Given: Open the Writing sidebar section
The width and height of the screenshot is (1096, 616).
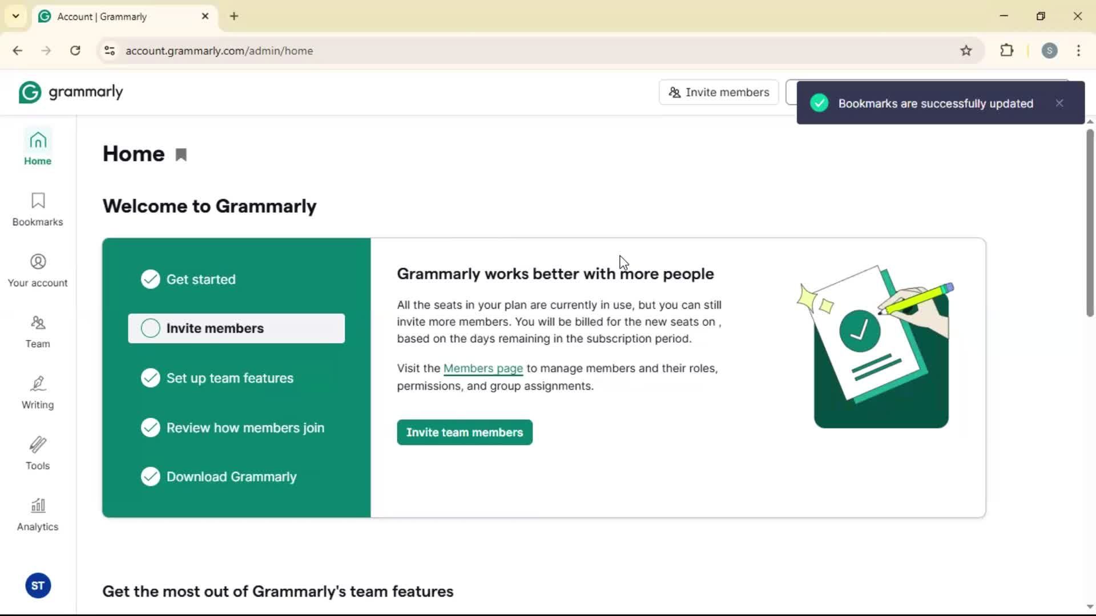Looking at the screenshot, I should click(38, 392).
